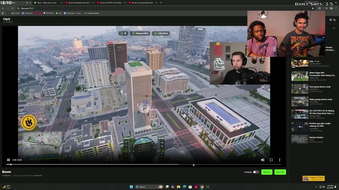Screen dimensions: 339x190
Task: Toggle the Autoplay switch
Action: click(256, 172)
